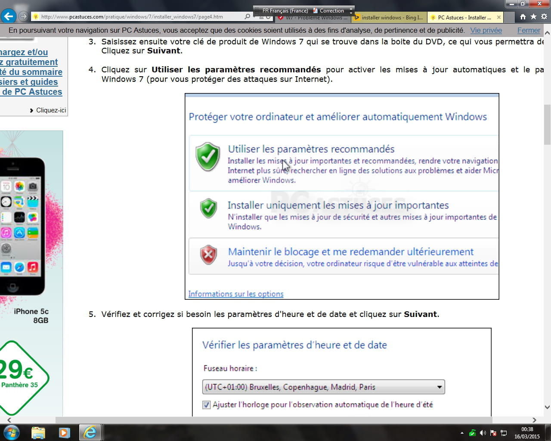551x441 pixels.
Task: Open the network tray icon
Action: tap(504, 433)
